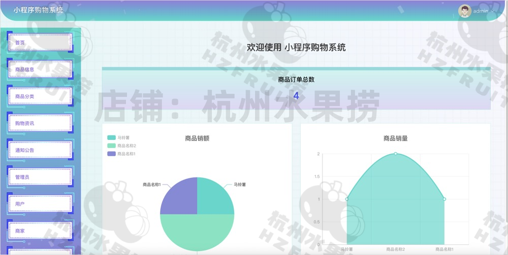Click the admin username label

click(x=481, y=11)
